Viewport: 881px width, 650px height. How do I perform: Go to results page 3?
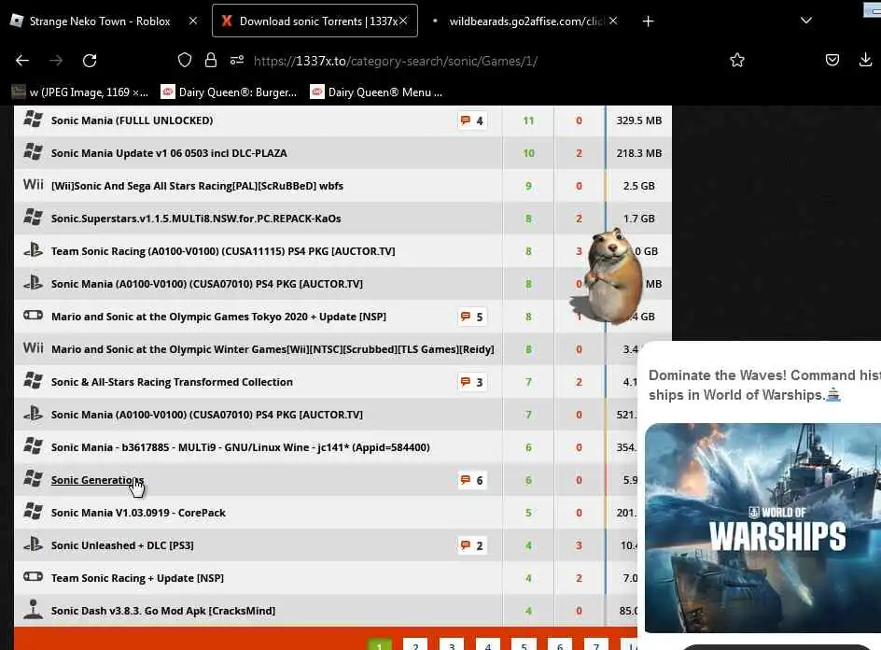(451, 645)
